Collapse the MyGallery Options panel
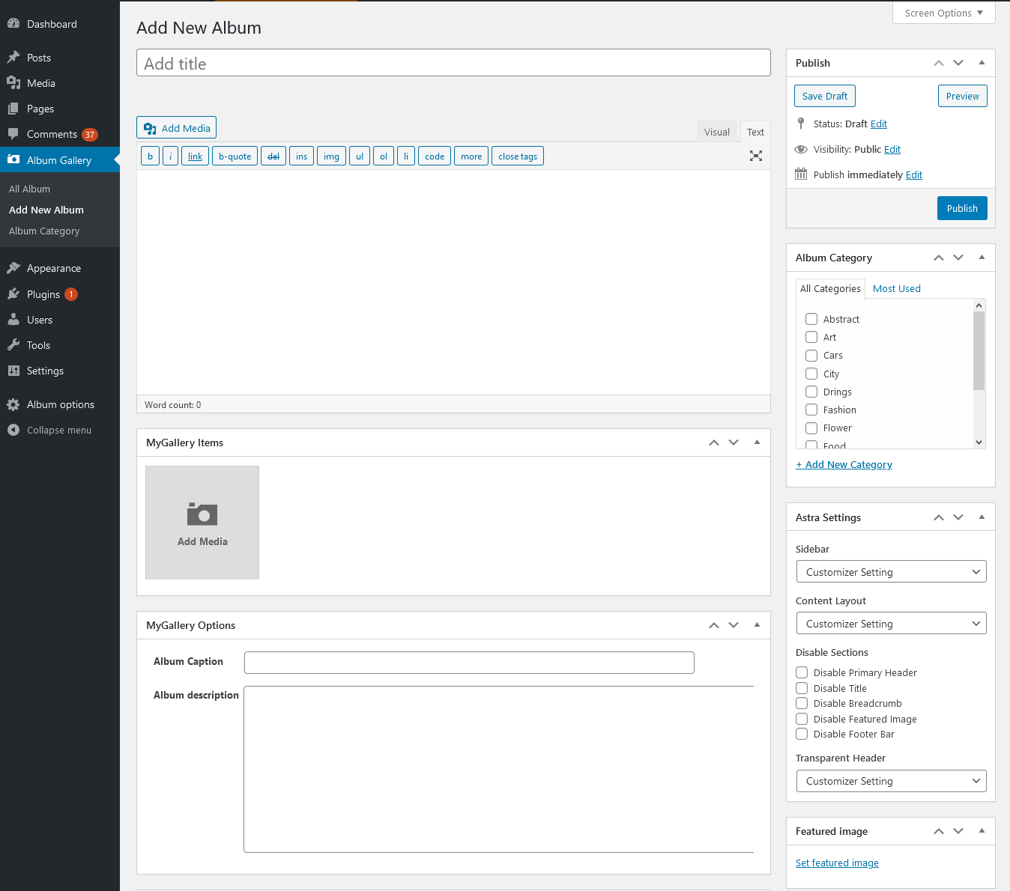 click(x=757, y=625)
